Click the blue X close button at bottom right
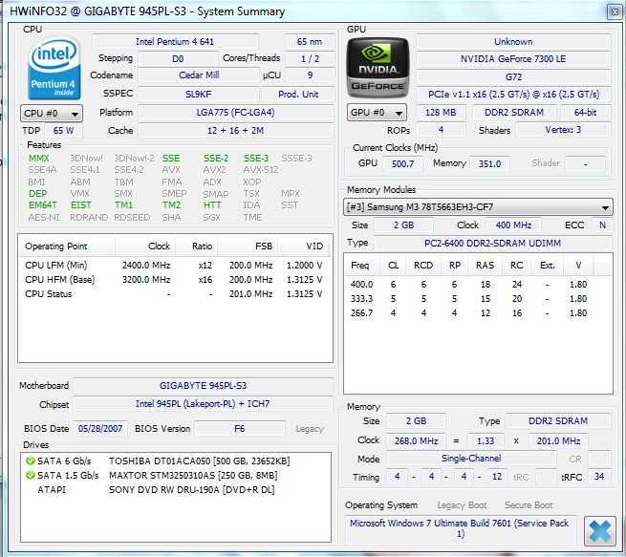Screen dimensions: 626x557 pyautogui.click(x=599, y=530)
